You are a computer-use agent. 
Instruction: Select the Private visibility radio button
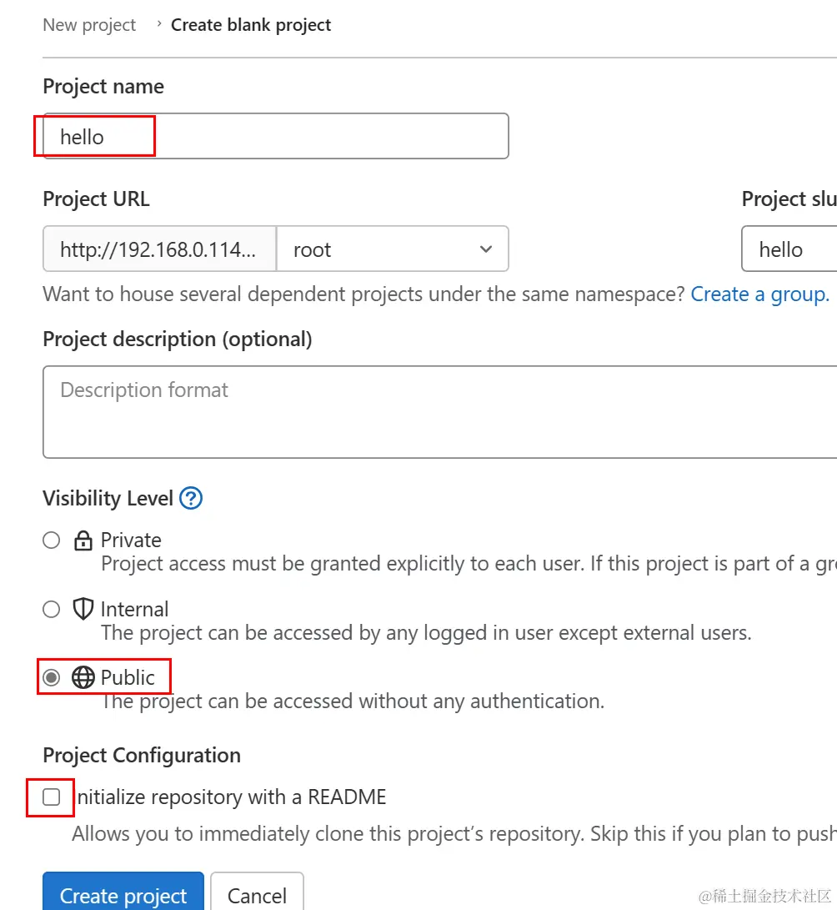click(x=52, y=540)
